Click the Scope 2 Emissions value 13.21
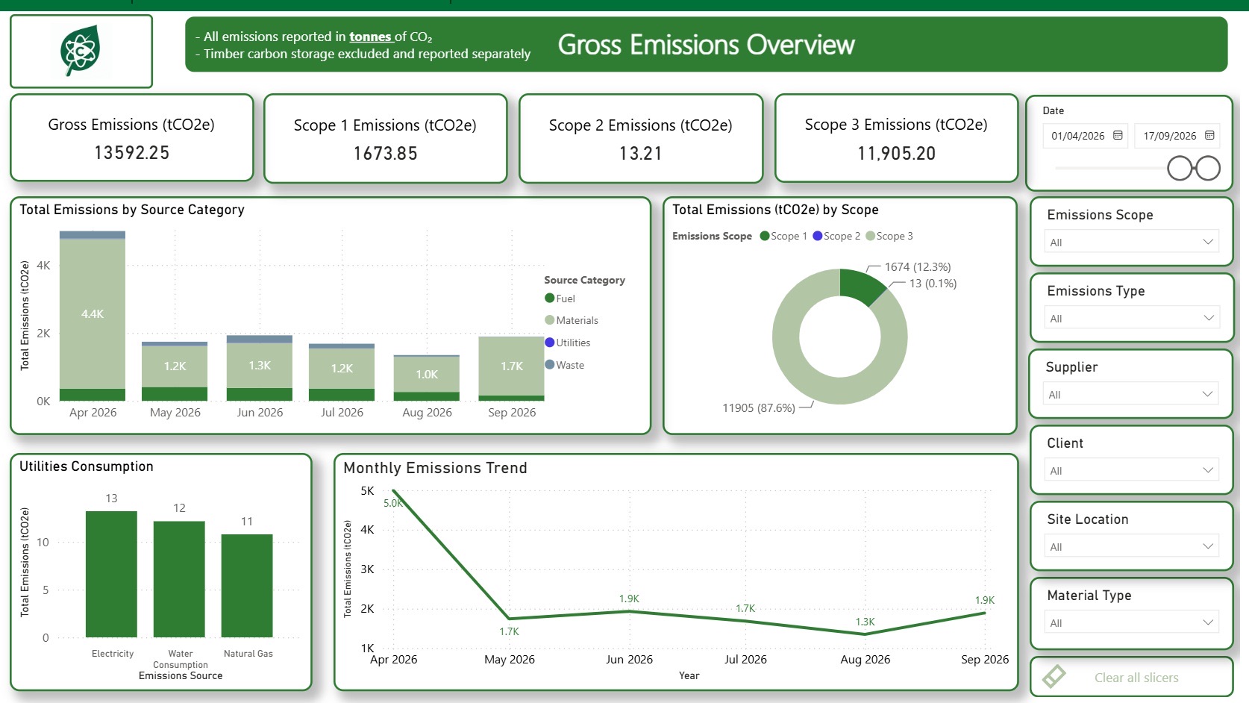Screen dimensions: 1249x703 pyautogui.click(x=641, y=154)
